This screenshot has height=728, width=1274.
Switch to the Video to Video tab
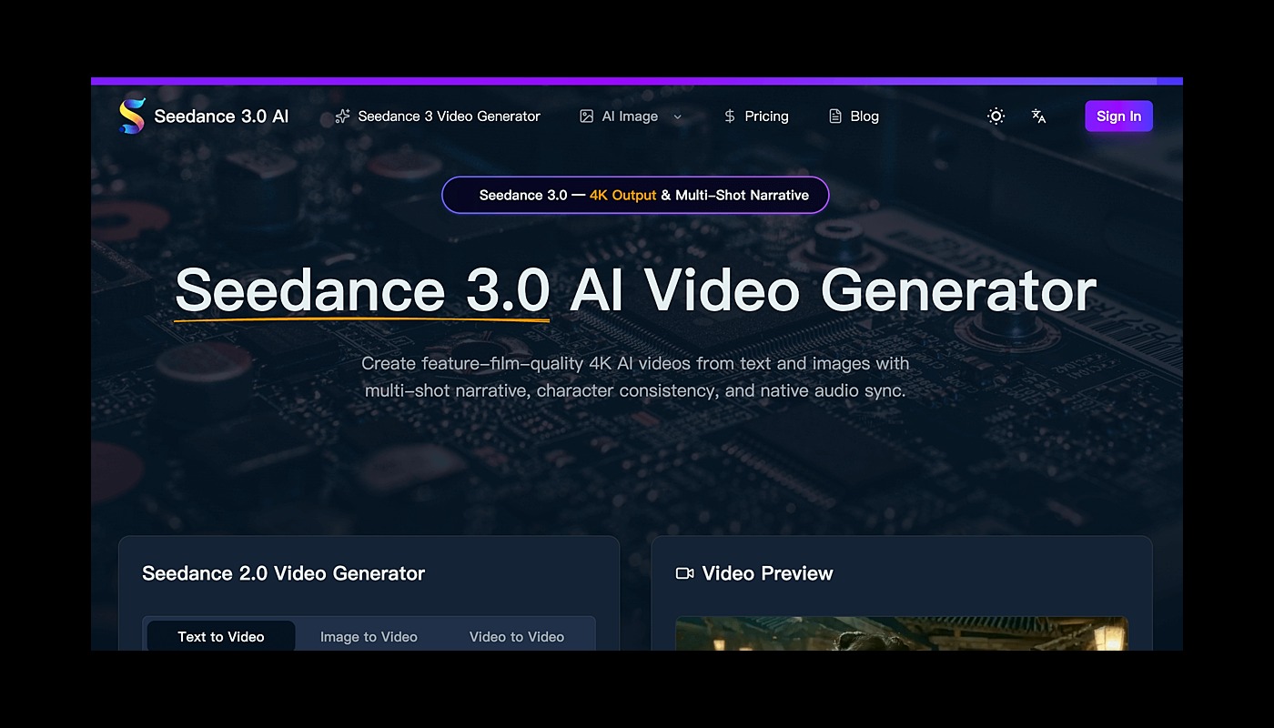(517, 636)
